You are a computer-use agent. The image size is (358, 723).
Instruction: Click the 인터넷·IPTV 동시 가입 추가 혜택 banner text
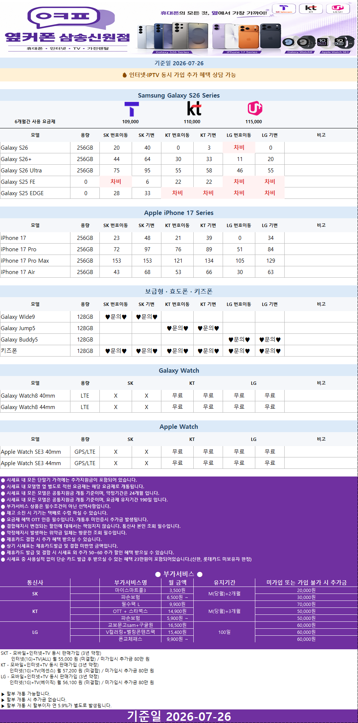[x=182, y=75]
